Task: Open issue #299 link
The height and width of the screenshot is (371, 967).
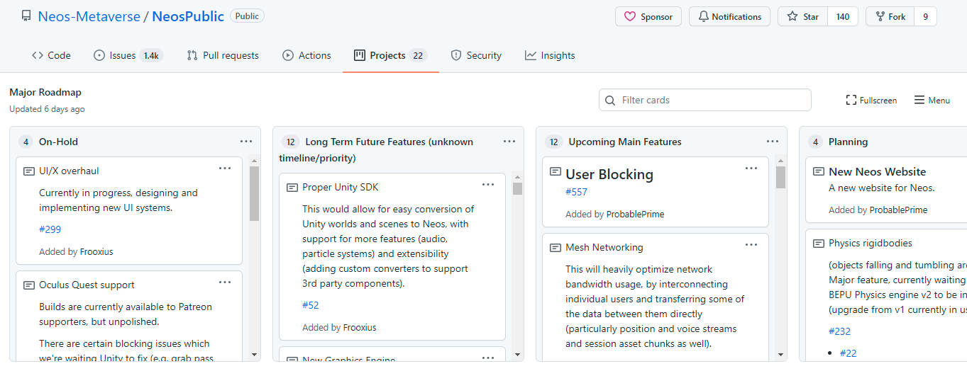Action: (x=50, y=229)
